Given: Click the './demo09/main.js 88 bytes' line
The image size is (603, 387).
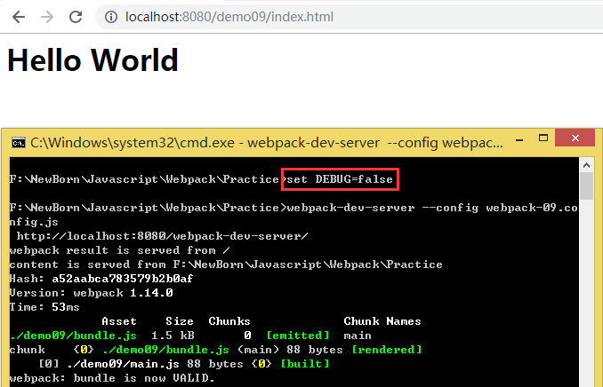Looking at the screenshot, I should click(x=155, y=364).
